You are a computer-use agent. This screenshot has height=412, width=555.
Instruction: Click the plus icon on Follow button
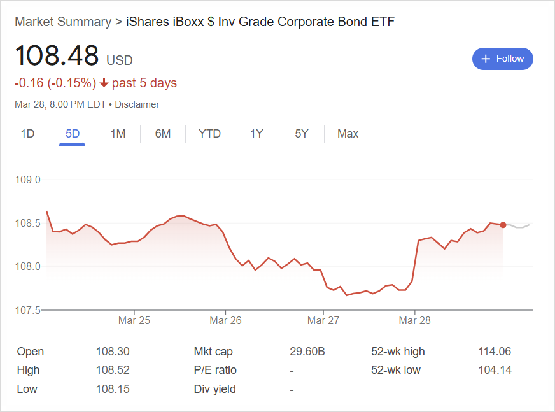[486, 59]
